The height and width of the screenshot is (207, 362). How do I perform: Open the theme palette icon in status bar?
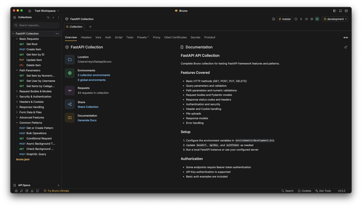click(x=27, y=191)
